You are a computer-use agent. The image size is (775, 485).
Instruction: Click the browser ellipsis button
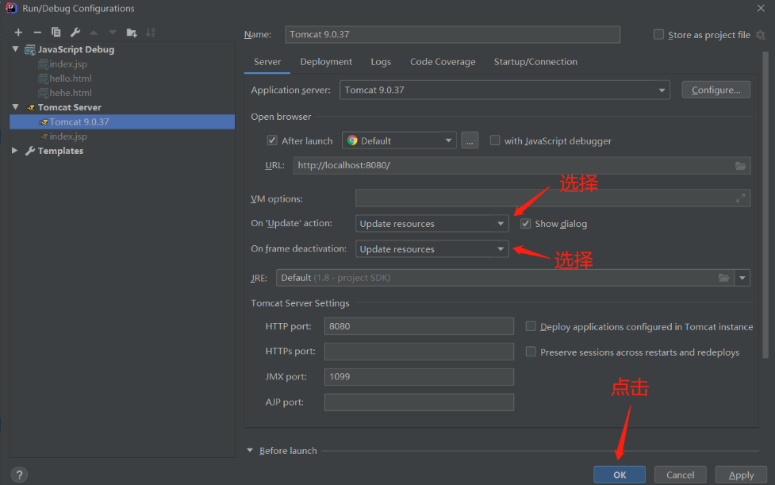point(470,141)
